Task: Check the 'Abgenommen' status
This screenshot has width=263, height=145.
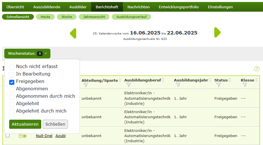Action: 12,90
